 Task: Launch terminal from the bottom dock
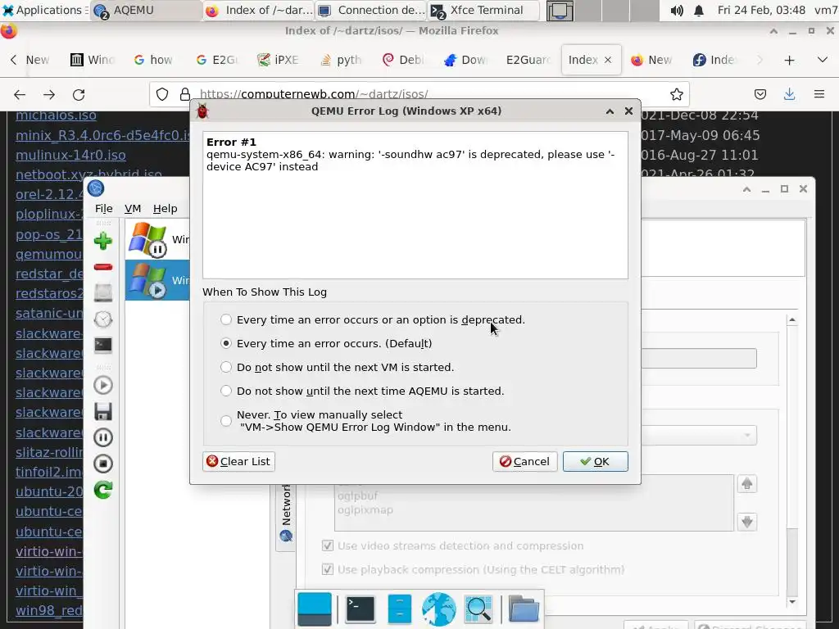[361, 609]
